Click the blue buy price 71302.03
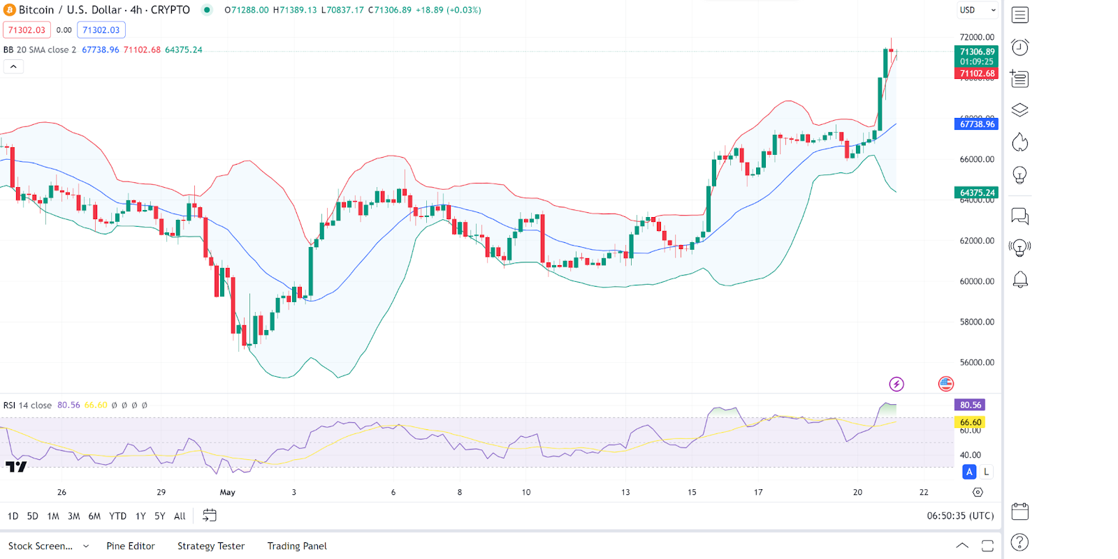Image resolution: width=1118 pixels, height=559 pixels. (101, 30)
